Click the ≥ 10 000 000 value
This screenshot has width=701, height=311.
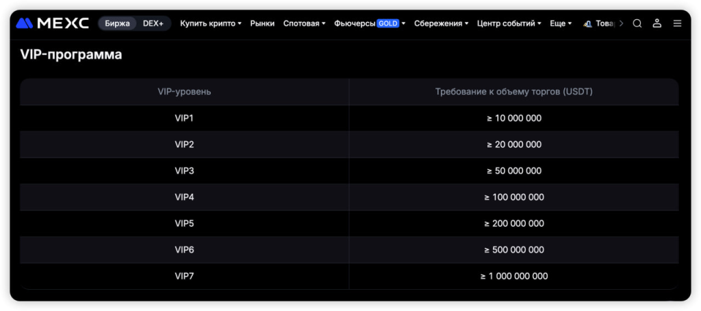coord(514,118)
